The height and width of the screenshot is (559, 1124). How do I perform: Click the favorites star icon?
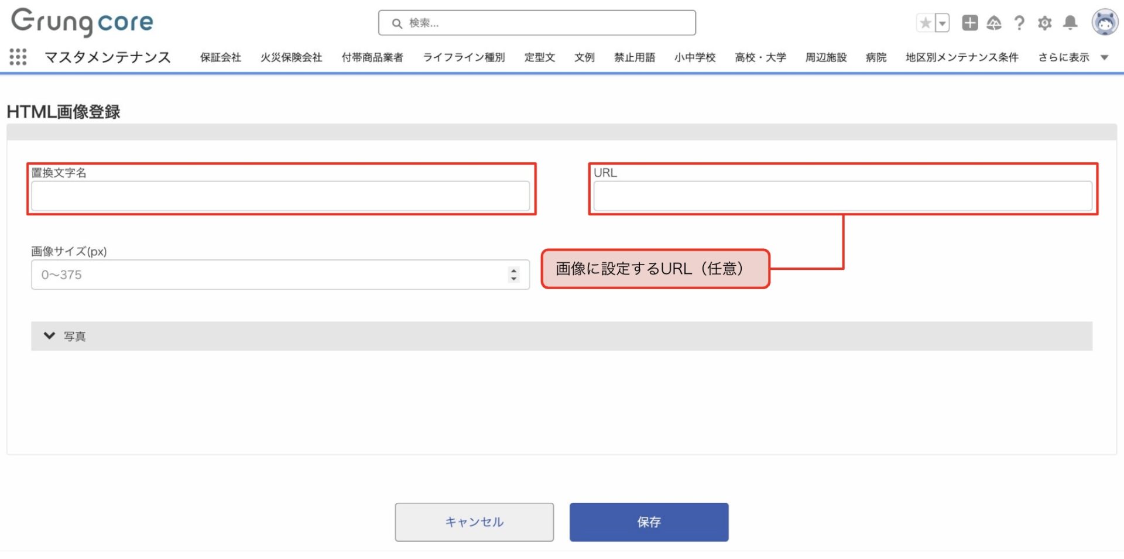click(925, 23)
